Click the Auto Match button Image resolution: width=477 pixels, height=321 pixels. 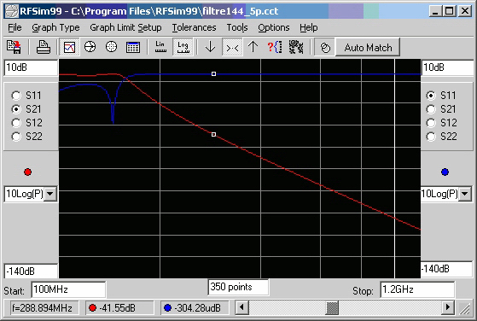pos(368,48)
